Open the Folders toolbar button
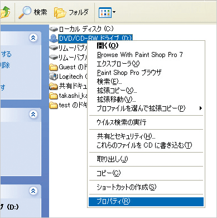 point(71,12)
